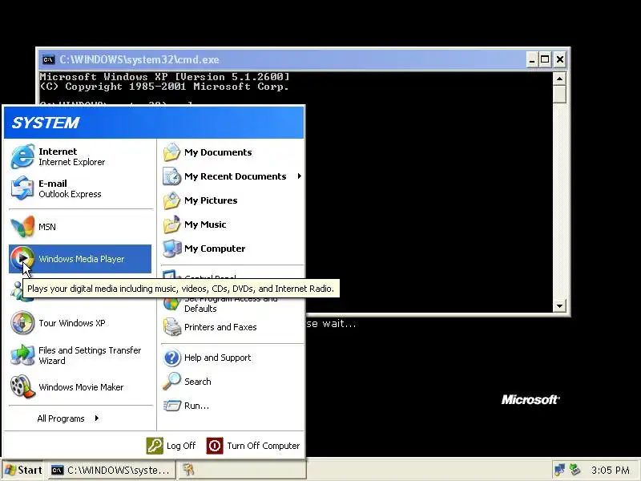The image size is (641, 481).
Task: Expand My Recent Documents submenu arrow
Action: click(x=300, y=176)
